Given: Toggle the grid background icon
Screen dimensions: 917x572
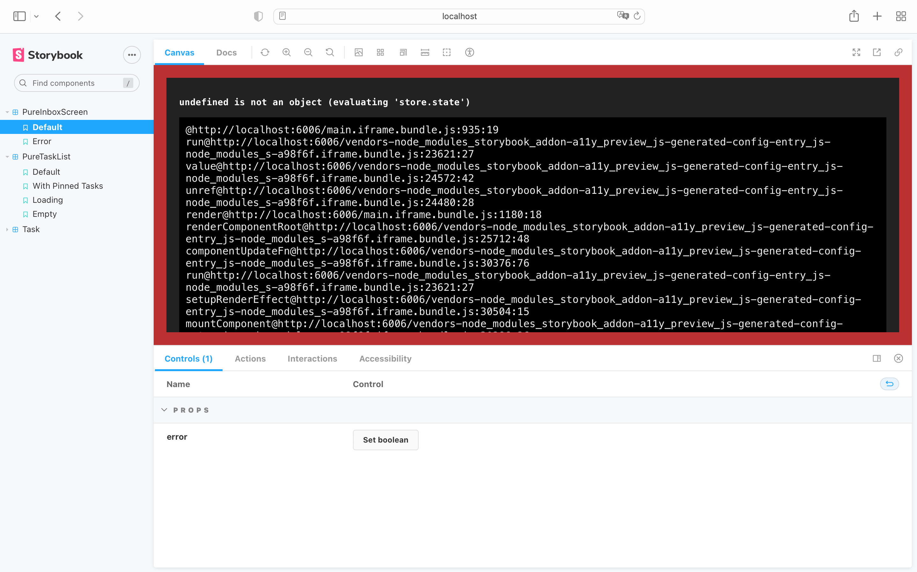Looking at the screenshot, I should (380, 53).
